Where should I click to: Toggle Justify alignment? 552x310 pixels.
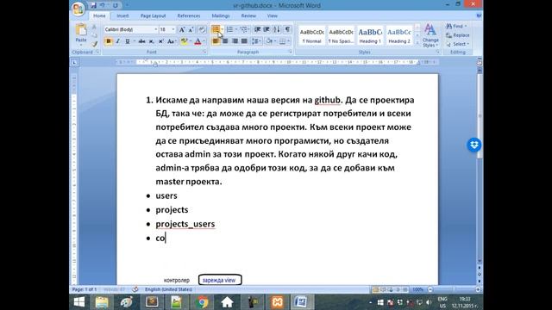(244, 41)
